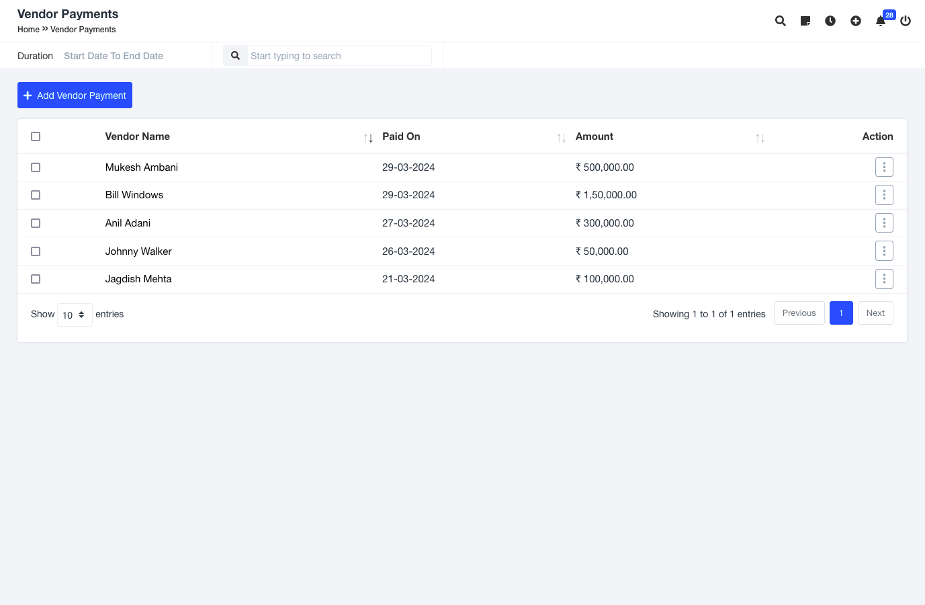The width and height of the screenshot is (925, 605).
Task: Go to Home breadcrumb link
Action: coord(28,30)
